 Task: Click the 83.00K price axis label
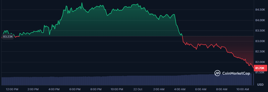260,41
